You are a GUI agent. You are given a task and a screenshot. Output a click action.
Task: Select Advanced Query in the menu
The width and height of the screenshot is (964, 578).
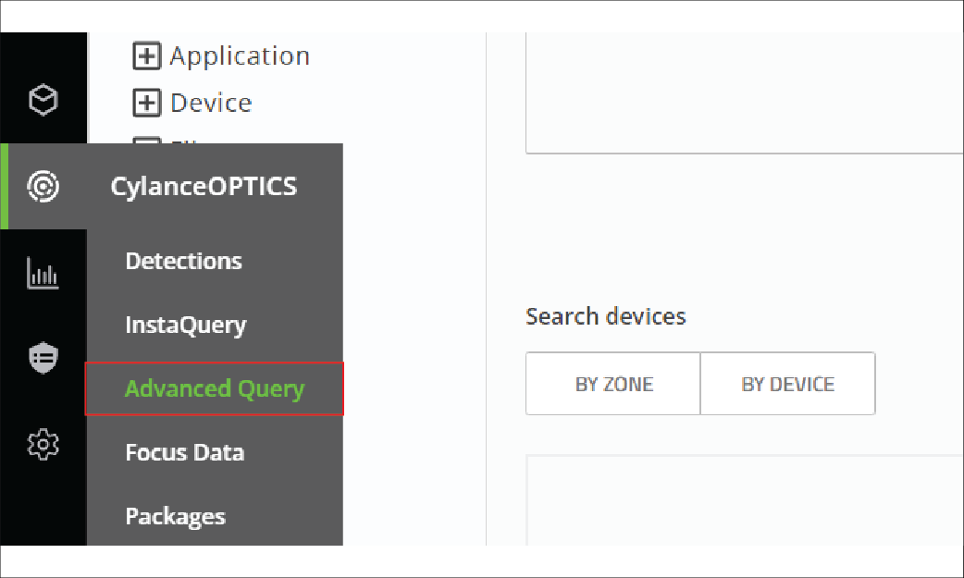point(215,388)
